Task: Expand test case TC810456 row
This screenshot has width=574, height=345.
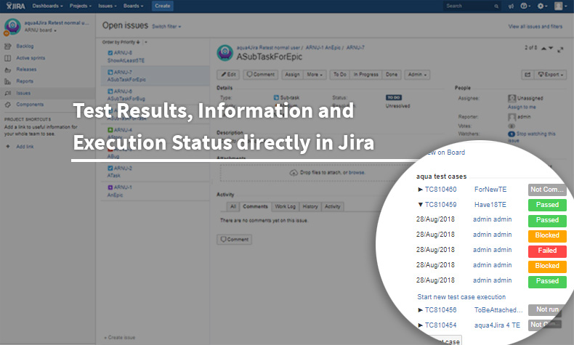Action: (420, 310)
